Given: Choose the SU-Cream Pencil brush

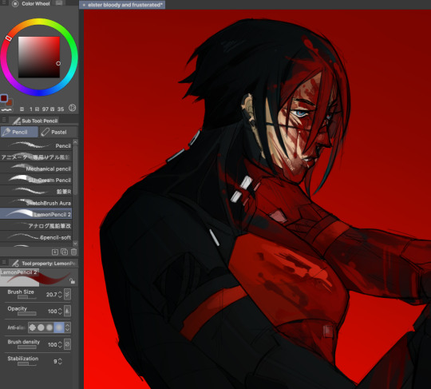Looking at the screenshot, I should pyautogui.click(x=36, y=180).
